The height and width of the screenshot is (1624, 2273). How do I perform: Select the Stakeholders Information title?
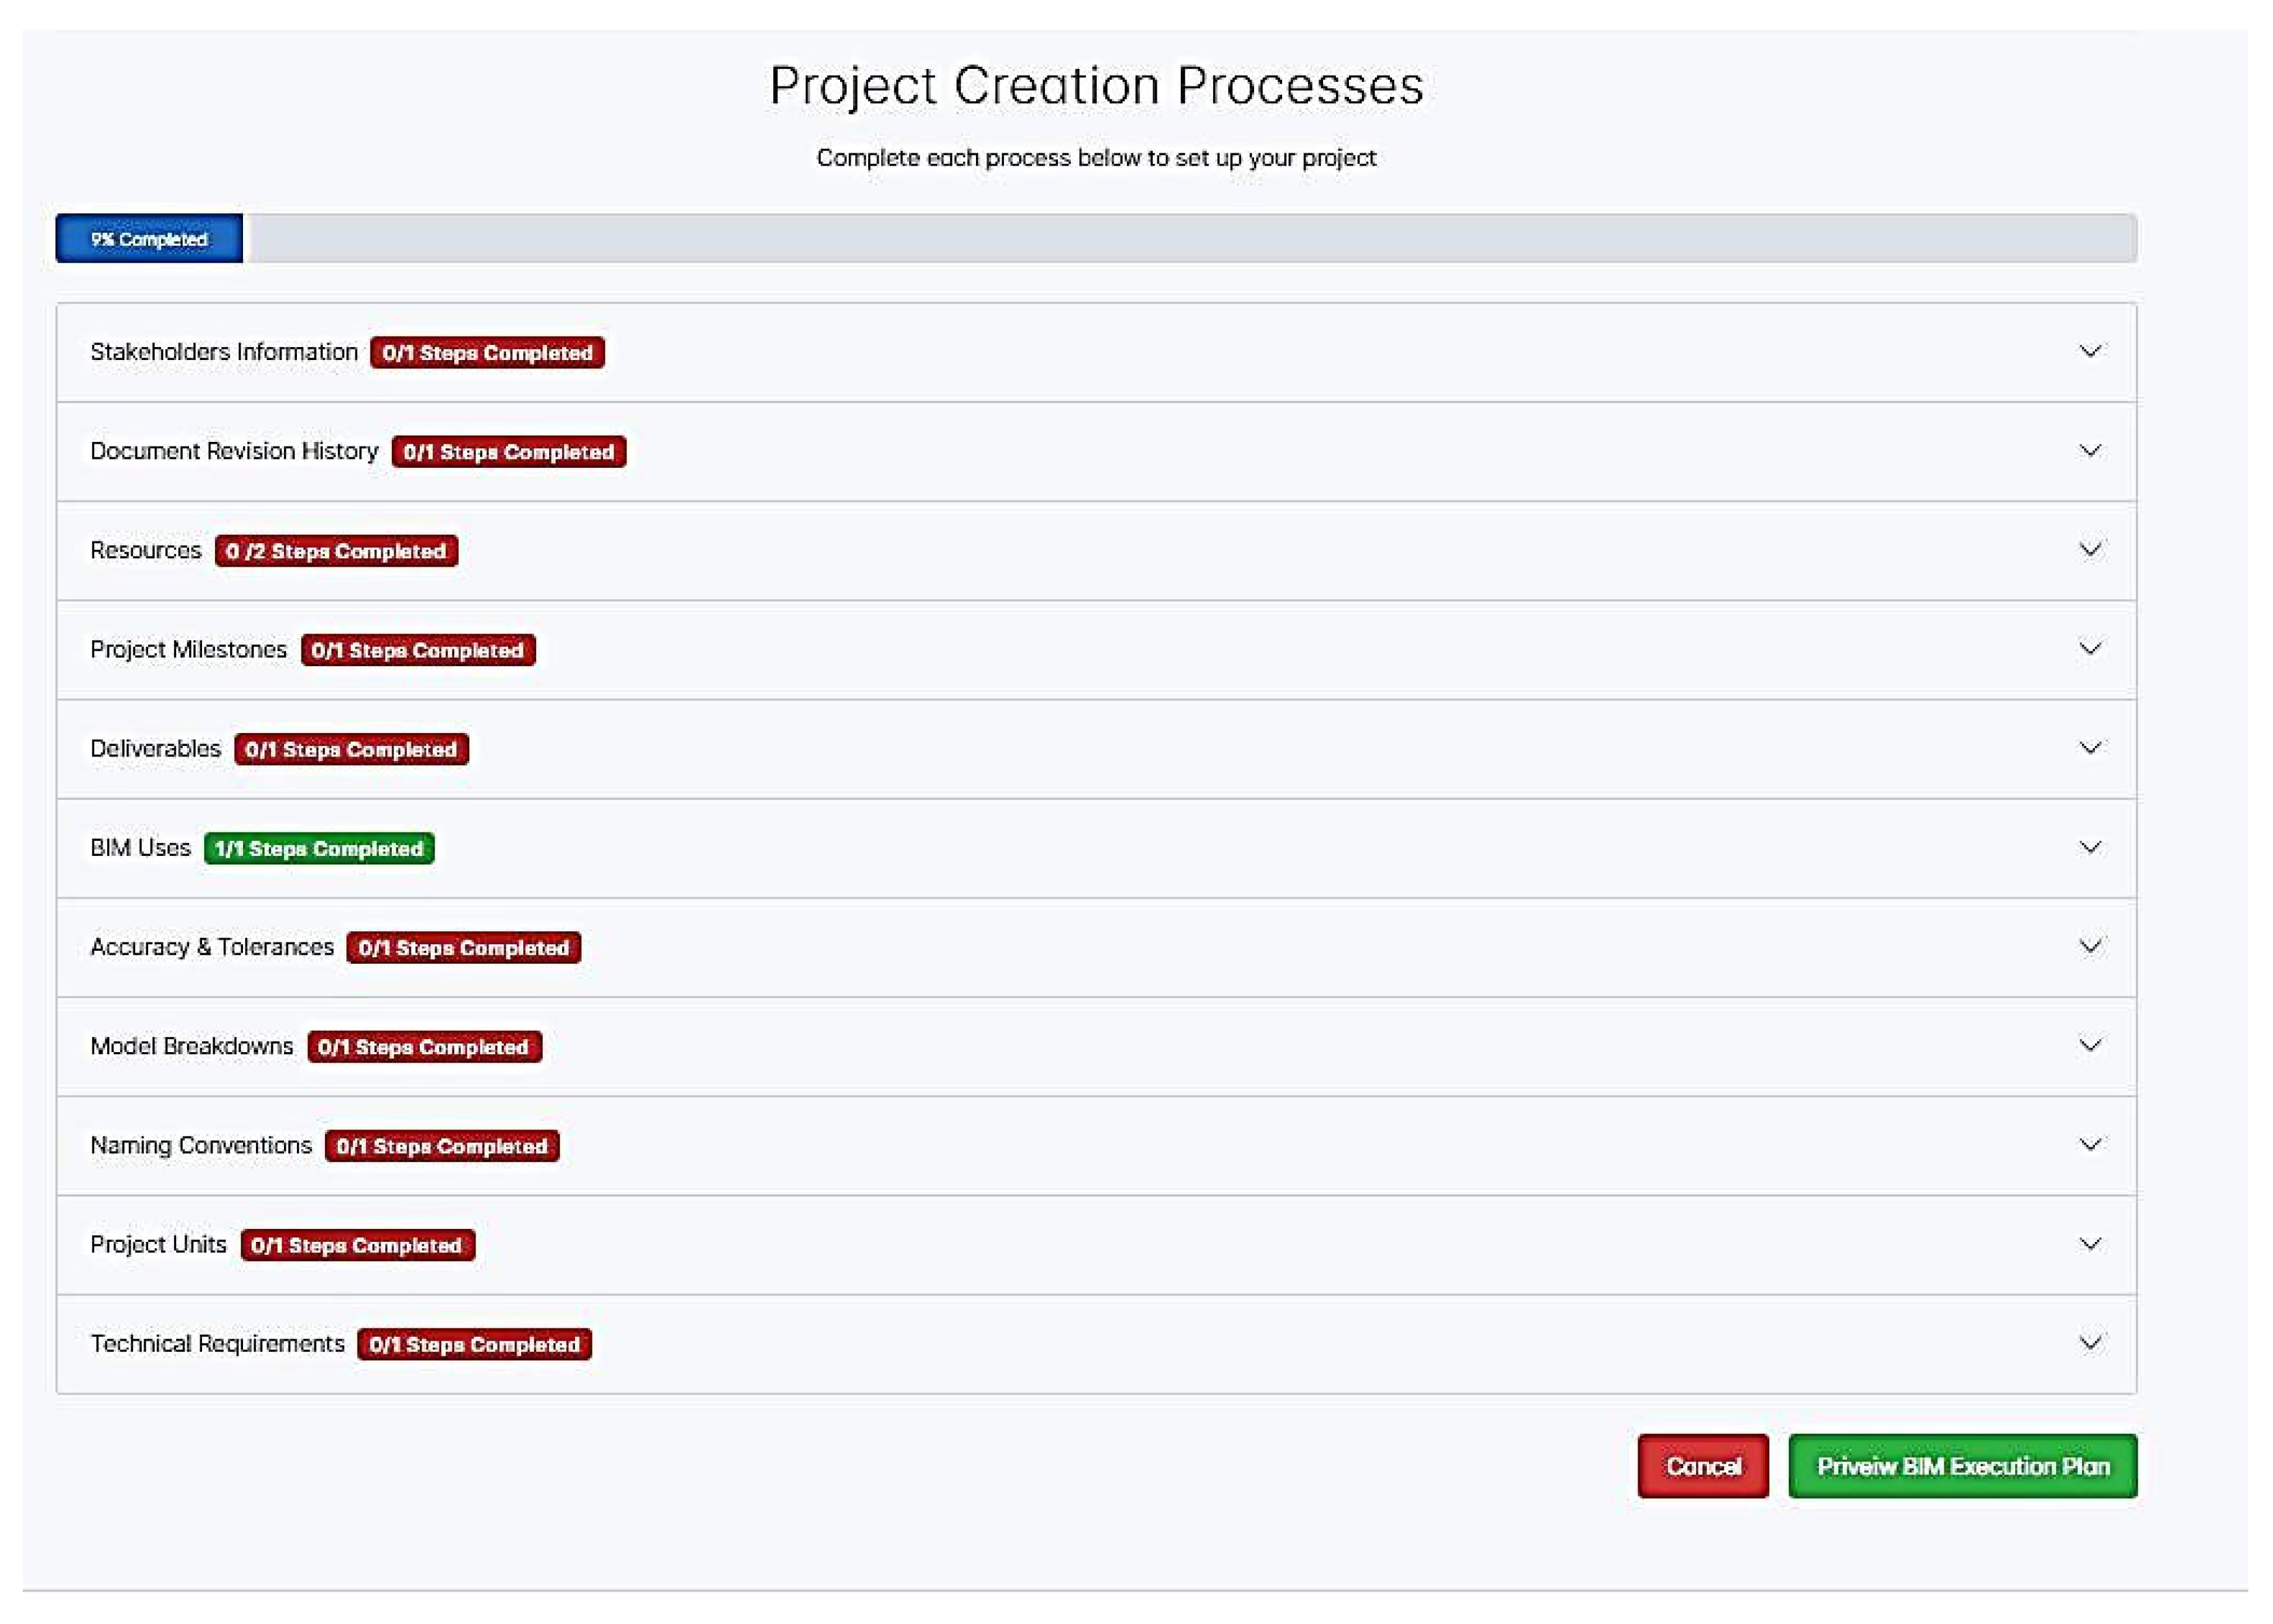pos(224,352)
